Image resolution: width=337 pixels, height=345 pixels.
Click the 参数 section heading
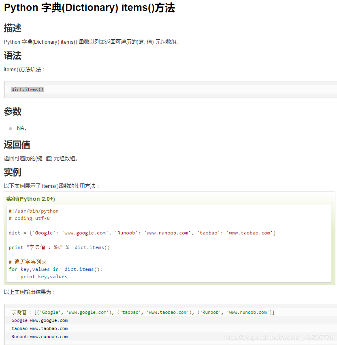[13, 112]
